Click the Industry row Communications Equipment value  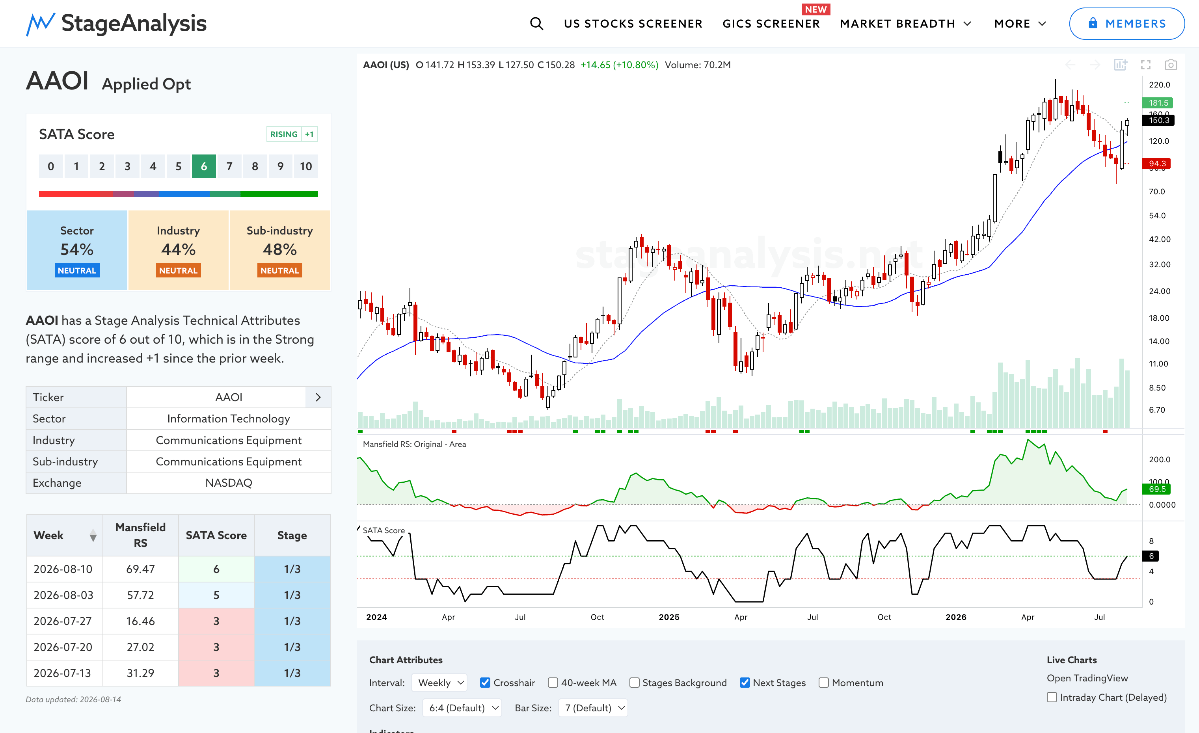point(229,440)
